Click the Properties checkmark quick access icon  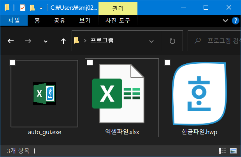pos(23,8)
